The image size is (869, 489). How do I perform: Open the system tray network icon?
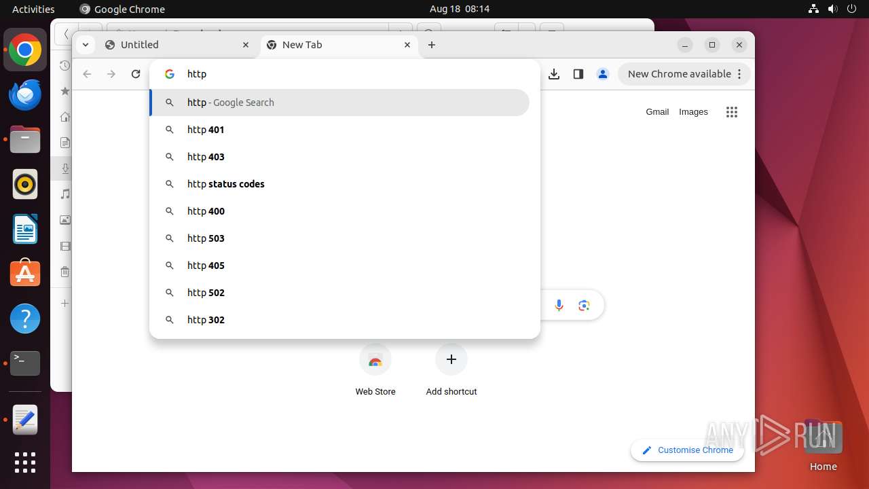click(x=814, y=9)
